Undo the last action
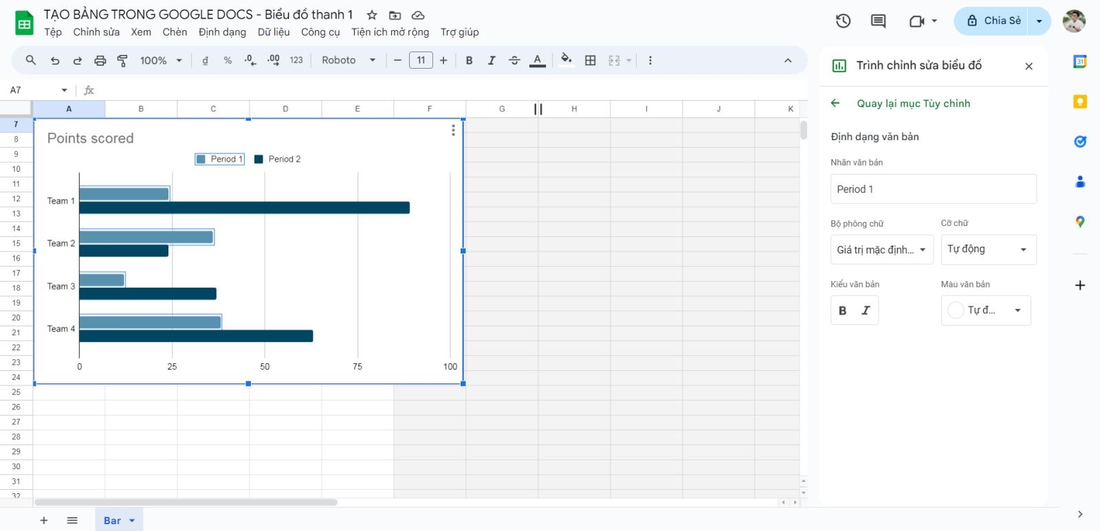Image resolution: width=1100 pixels, height=531 pixels. coord(55,60)
